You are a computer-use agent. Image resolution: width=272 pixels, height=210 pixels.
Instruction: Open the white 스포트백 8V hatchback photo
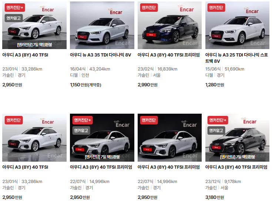coord(237,25)
